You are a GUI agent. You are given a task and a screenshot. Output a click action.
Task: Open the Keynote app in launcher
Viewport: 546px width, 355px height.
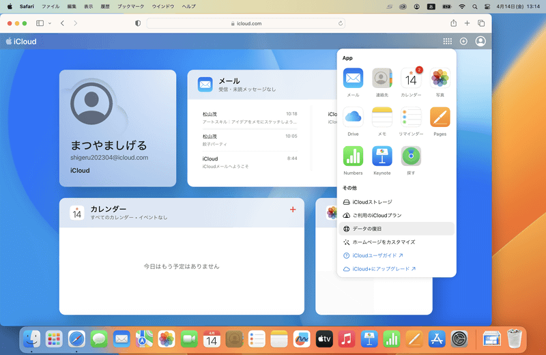[x=382, y=156]
